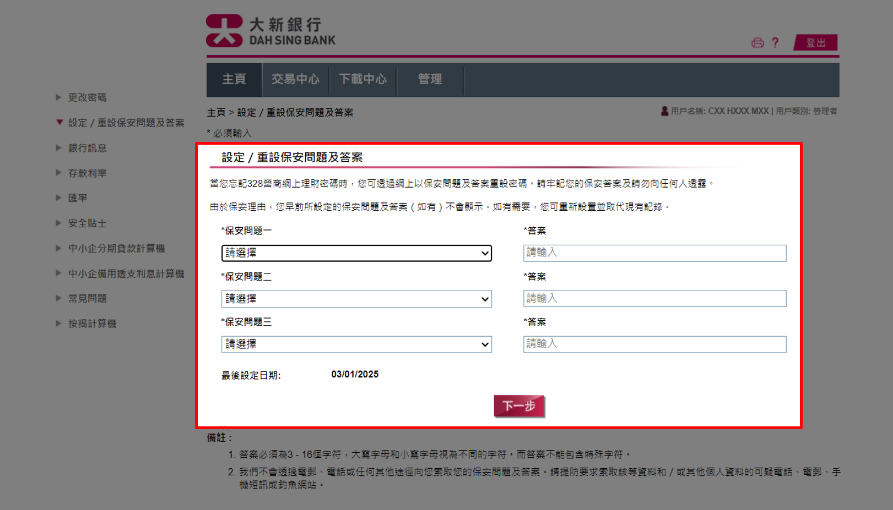893x510 pixels.
Task: Open the 保安問題二 dropdown
Action: 356,299
